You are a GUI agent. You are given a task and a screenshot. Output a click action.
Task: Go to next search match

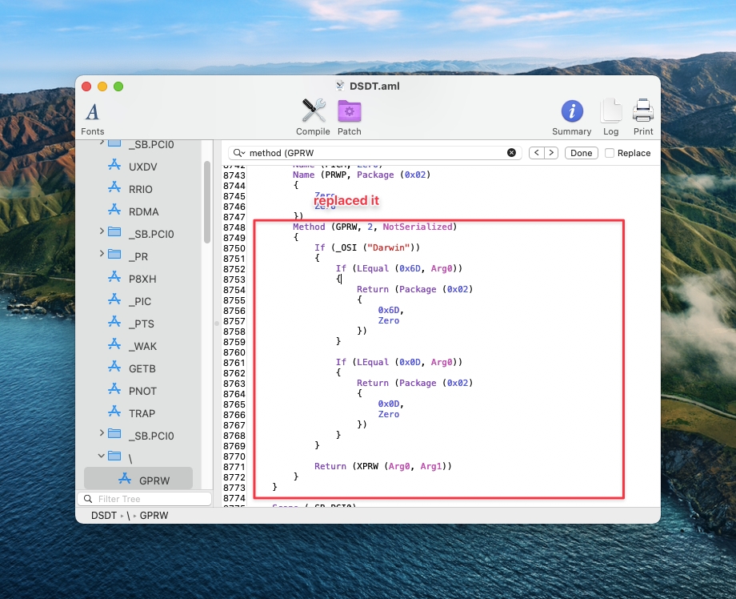tap(551, 153)
